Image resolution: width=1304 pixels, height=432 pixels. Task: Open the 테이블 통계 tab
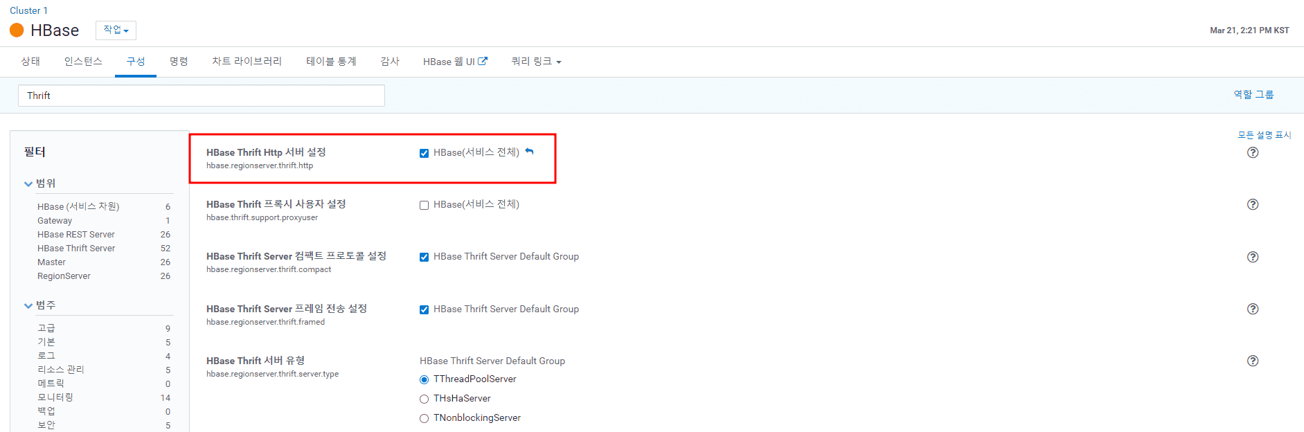click(331, 62)
